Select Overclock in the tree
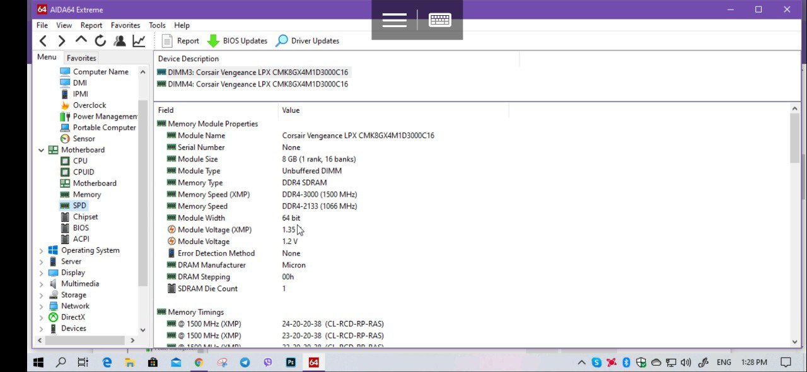 pyautogui.click(x=83, y=105)
